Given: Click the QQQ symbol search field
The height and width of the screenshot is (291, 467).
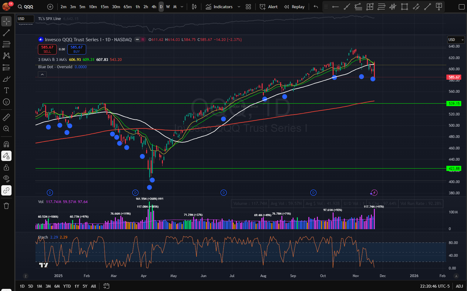Looking at the screenshot, I should [29, 7].
